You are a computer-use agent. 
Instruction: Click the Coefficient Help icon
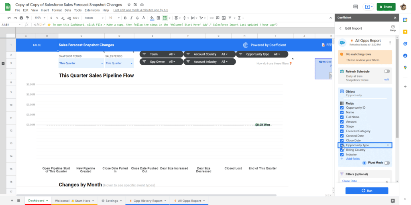pyautogui.click(x=393, y=28)
